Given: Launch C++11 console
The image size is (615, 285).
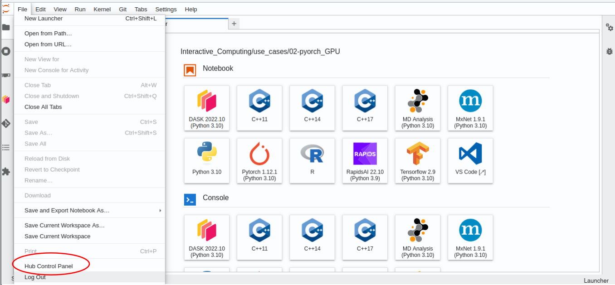Looking at the screenshot, I should tap(259, 237).
